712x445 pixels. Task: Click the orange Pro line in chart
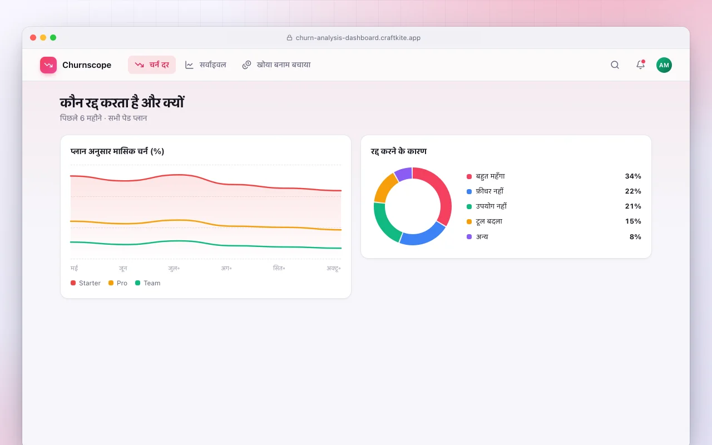206,224
